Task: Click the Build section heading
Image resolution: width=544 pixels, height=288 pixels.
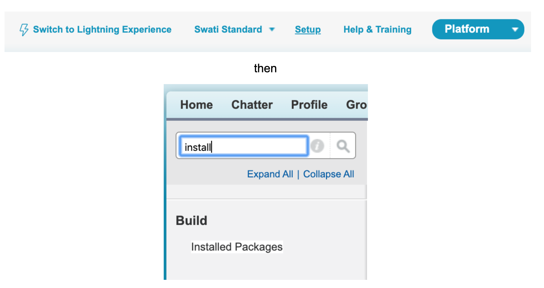Action: click(x=191, y=220)
